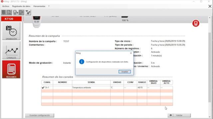This screenshot has height=119, width=213.
Task: Click the UMBRAL BAJO column header
Action: pos(153,82)
